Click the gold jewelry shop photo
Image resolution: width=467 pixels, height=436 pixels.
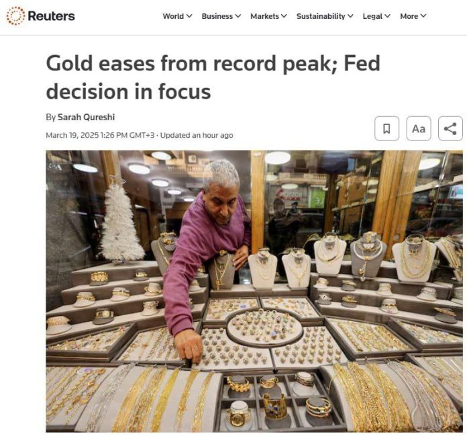pos(254,292)
